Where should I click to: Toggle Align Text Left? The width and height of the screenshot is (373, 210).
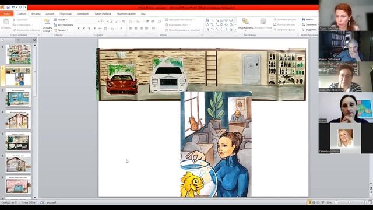pyautogui.click(x=131, y=29)
